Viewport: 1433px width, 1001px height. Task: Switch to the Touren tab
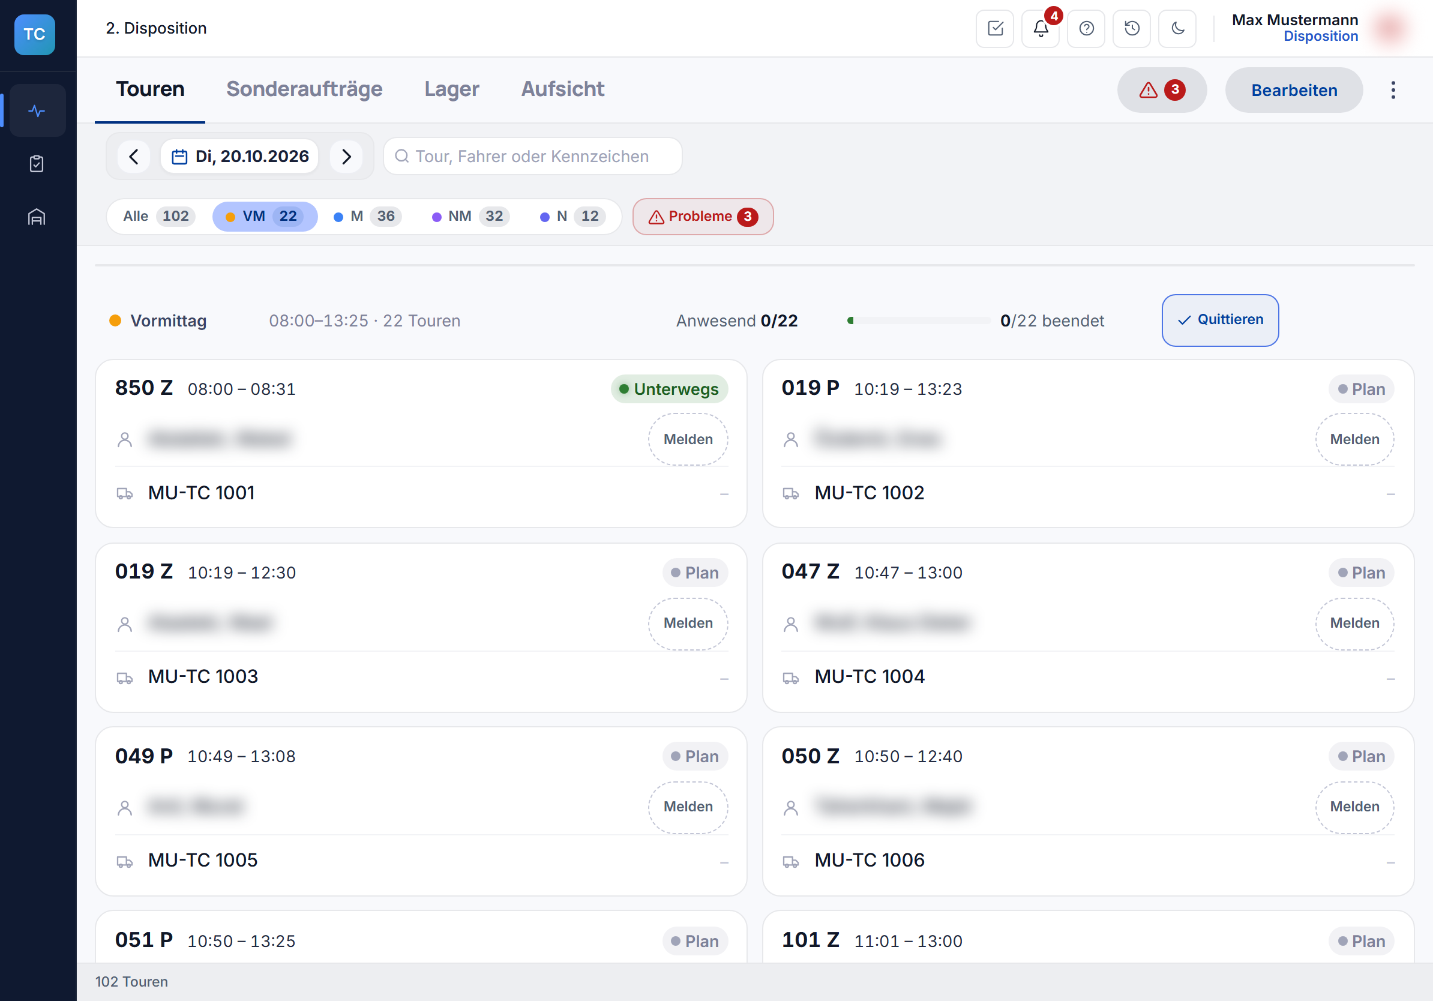(151, 89)
